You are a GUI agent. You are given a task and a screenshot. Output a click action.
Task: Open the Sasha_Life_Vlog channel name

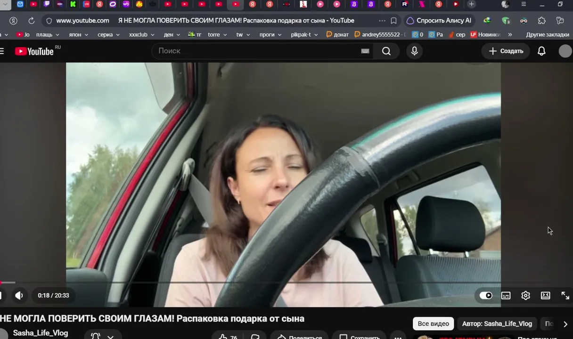(41, 333)
